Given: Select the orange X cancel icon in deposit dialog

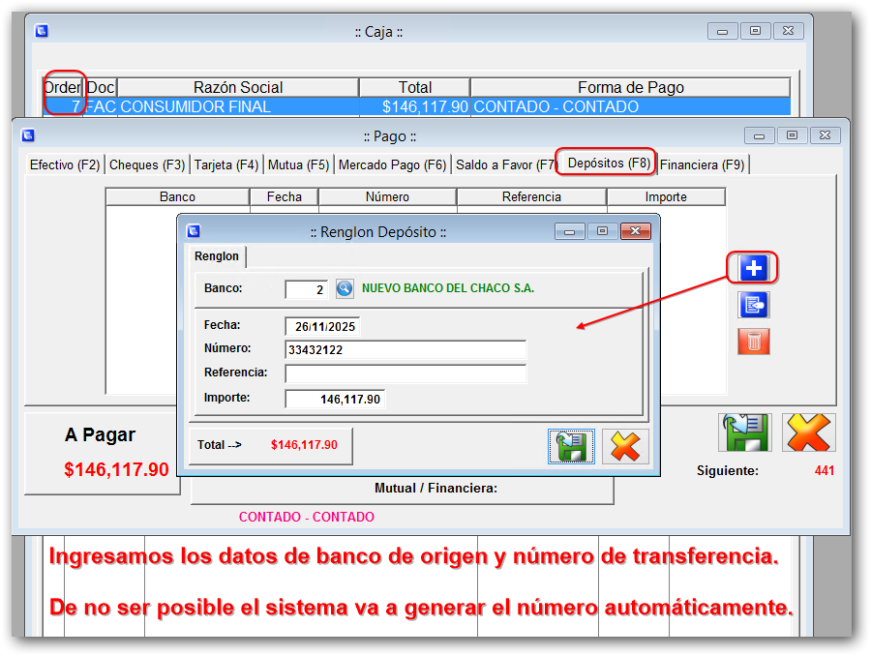Looking at the screenshot, I should 624,446.
